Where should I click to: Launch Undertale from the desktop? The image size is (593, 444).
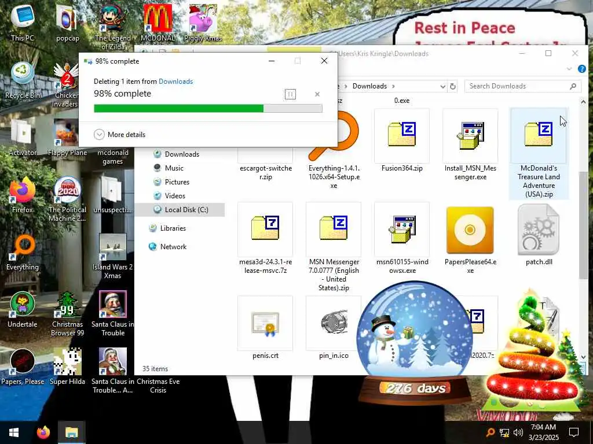pos(23,310)
